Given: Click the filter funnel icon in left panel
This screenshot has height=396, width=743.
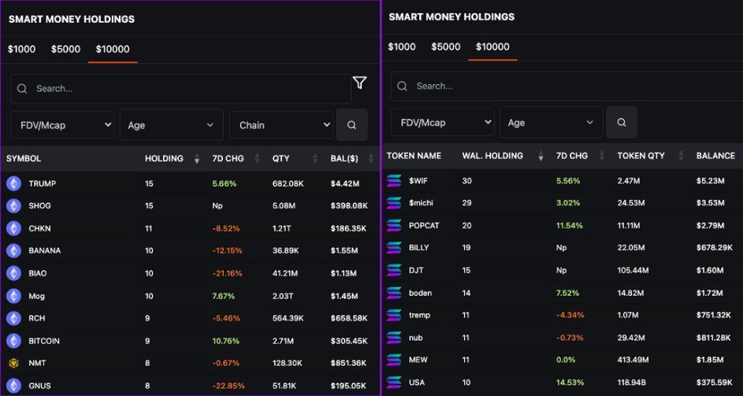Looking at the screenshot, I should pos(359,83).
